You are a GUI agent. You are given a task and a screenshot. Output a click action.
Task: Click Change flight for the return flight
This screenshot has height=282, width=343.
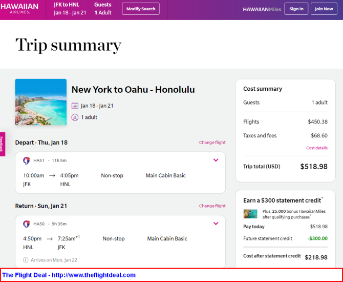click(212, 206)
